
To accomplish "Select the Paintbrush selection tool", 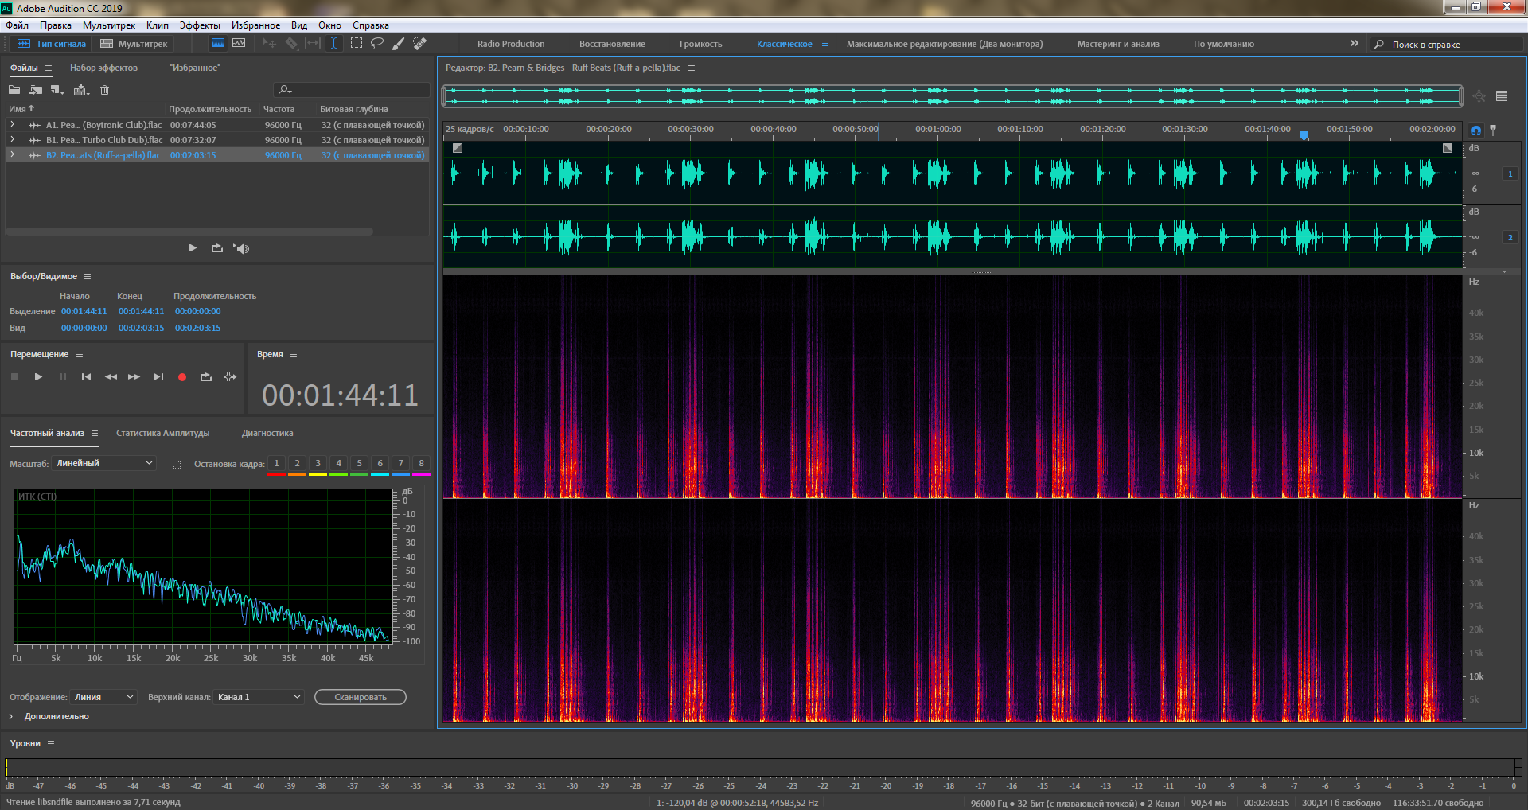I will point(398,43).
